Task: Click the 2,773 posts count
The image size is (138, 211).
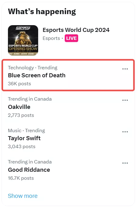Action: 21,115
